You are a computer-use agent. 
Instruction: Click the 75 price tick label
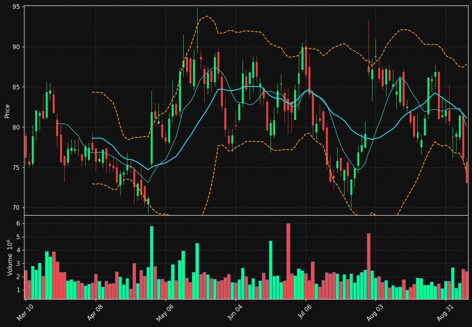(17, 168)
